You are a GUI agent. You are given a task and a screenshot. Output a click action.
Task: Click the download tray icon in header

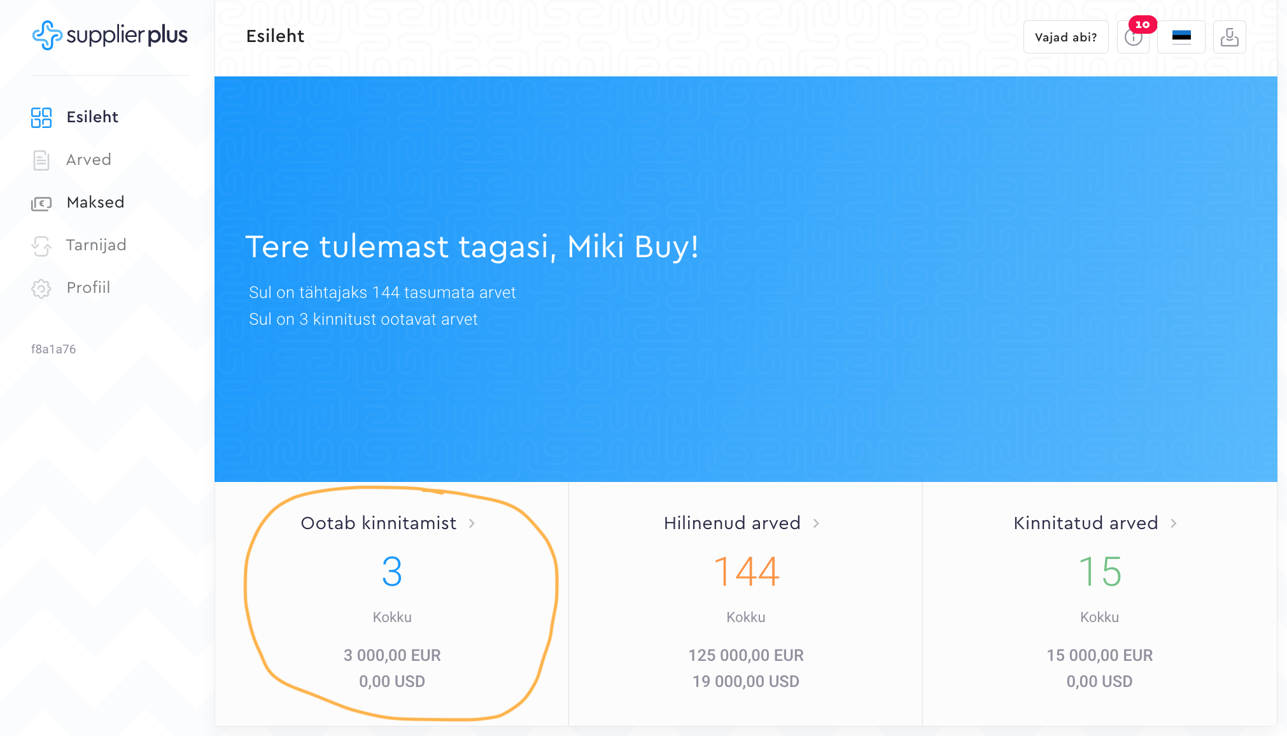(1229, 37)
